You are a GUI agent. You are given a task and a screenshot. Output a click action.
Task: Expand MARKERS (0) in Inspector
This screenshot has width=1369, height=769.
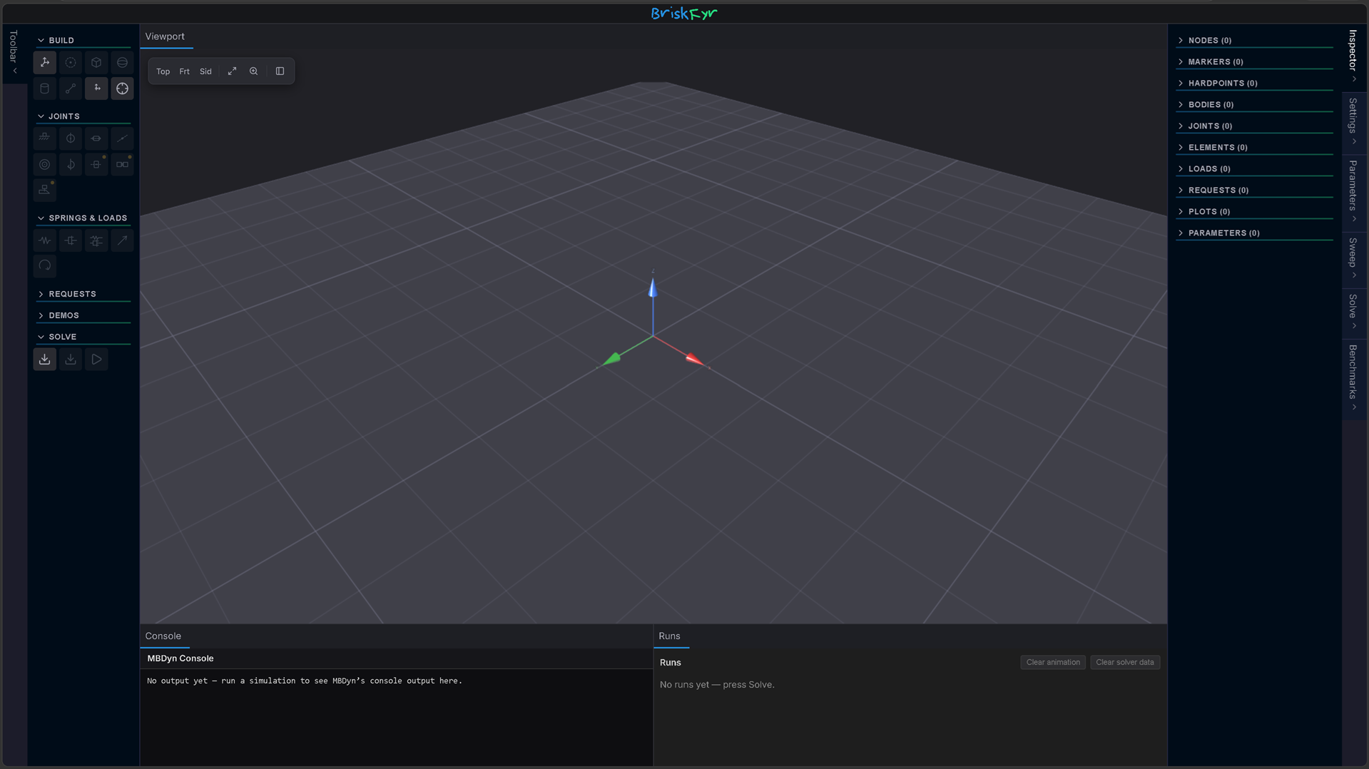(x=1254, y=62)
